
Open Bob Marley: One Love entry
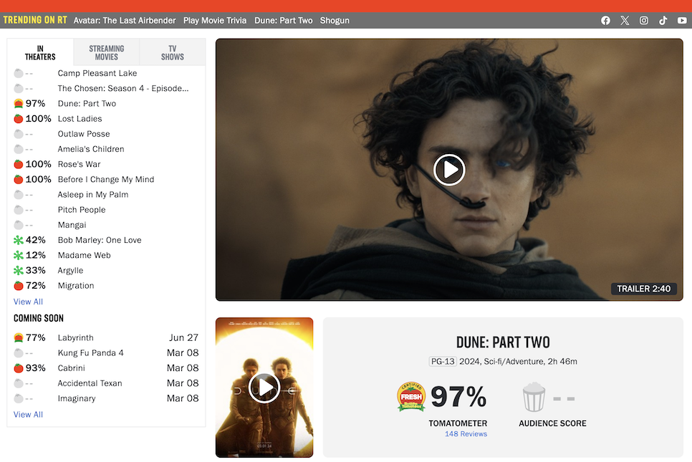(100, 240)
